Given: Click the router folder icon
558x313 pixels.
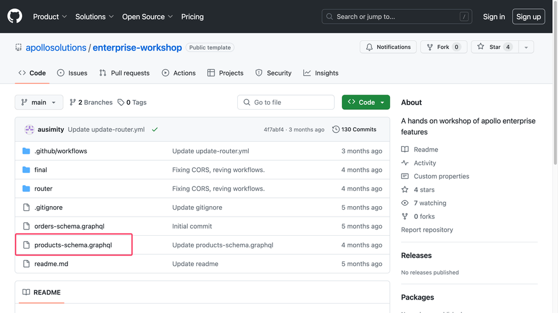Looking at the screenshot, I should coord(26,189).
